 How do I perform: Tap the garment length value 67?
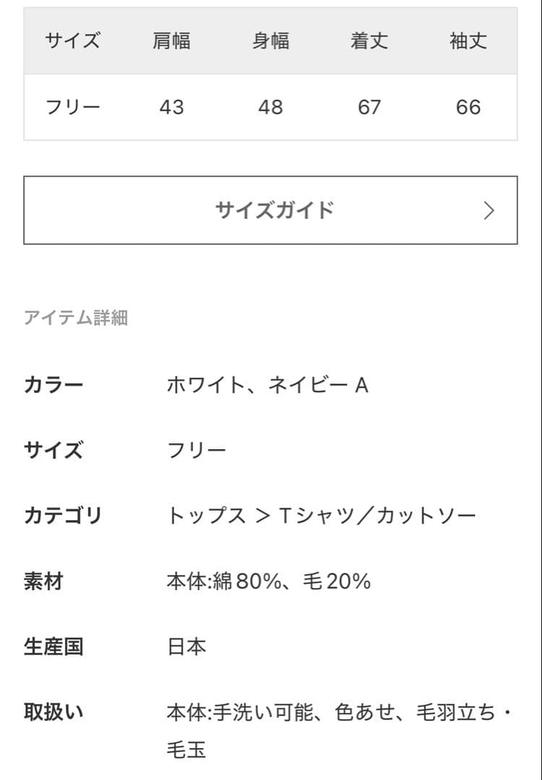[x=369, y=107]
